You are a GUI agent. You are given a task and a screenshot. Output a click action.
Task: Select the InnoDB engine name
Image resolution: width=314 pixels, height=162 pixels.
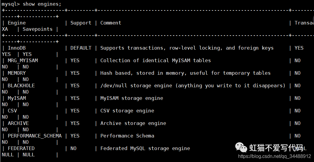[x=17, y=48]
